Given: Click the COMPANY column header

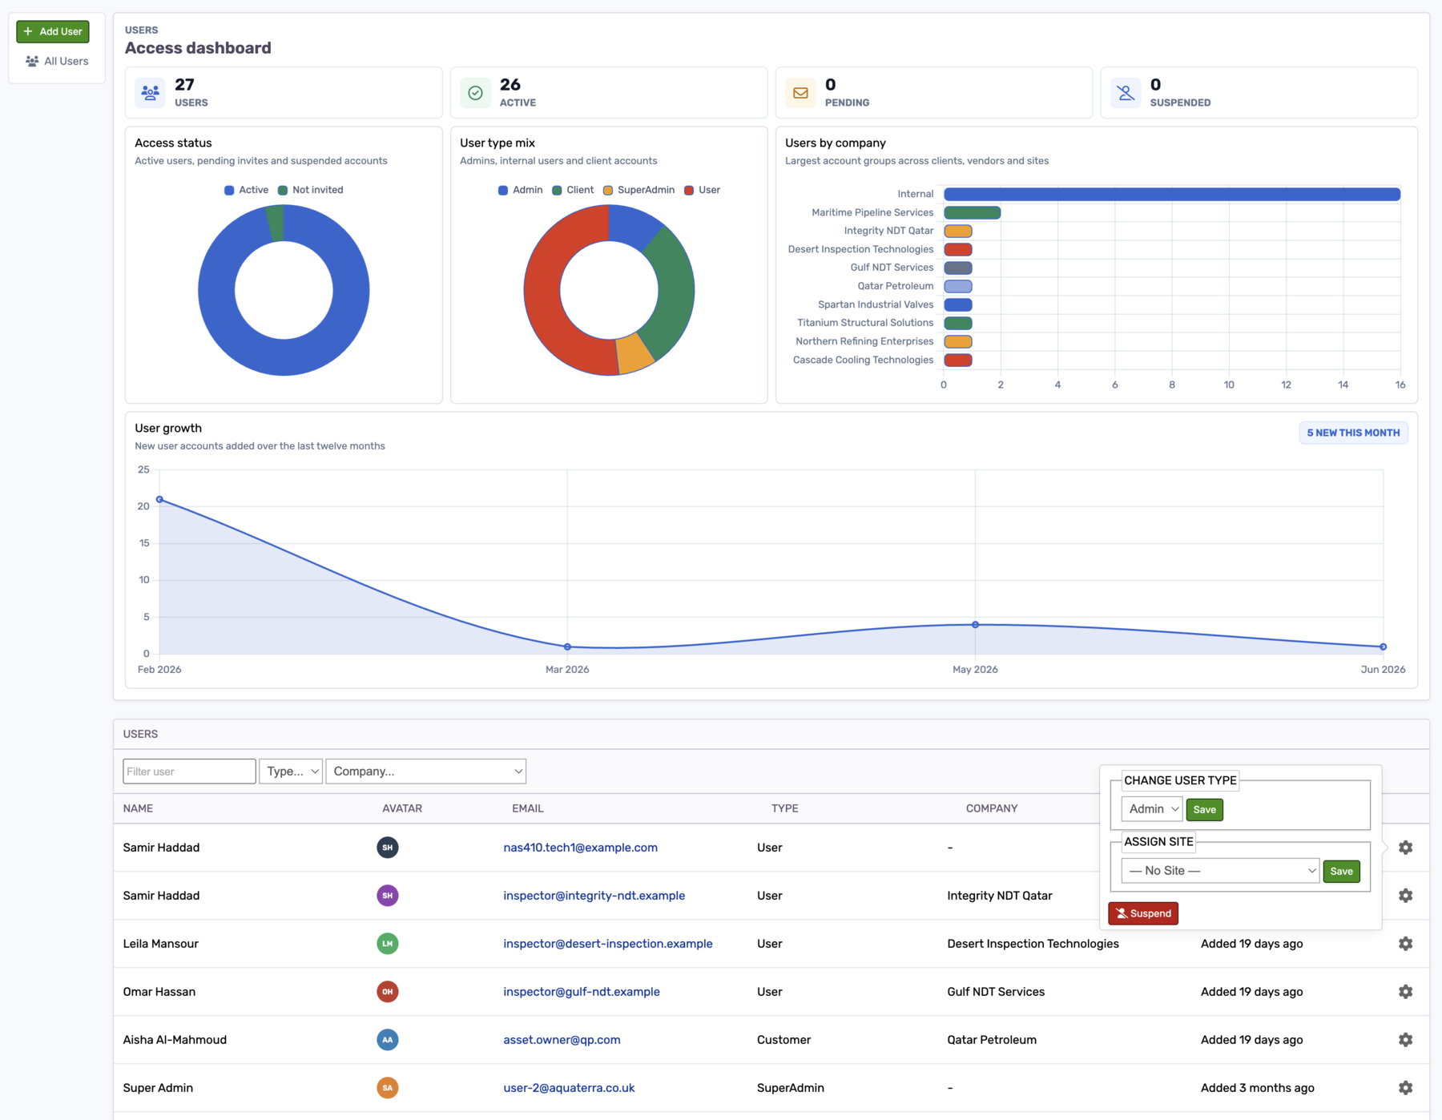Looking at the screenshot, I should pyautogui.click(x=991, y=808).
